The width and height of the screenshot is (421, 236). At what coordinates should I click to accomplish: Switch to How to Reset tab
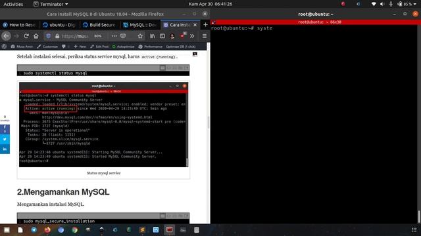click(x=19, y=25)
